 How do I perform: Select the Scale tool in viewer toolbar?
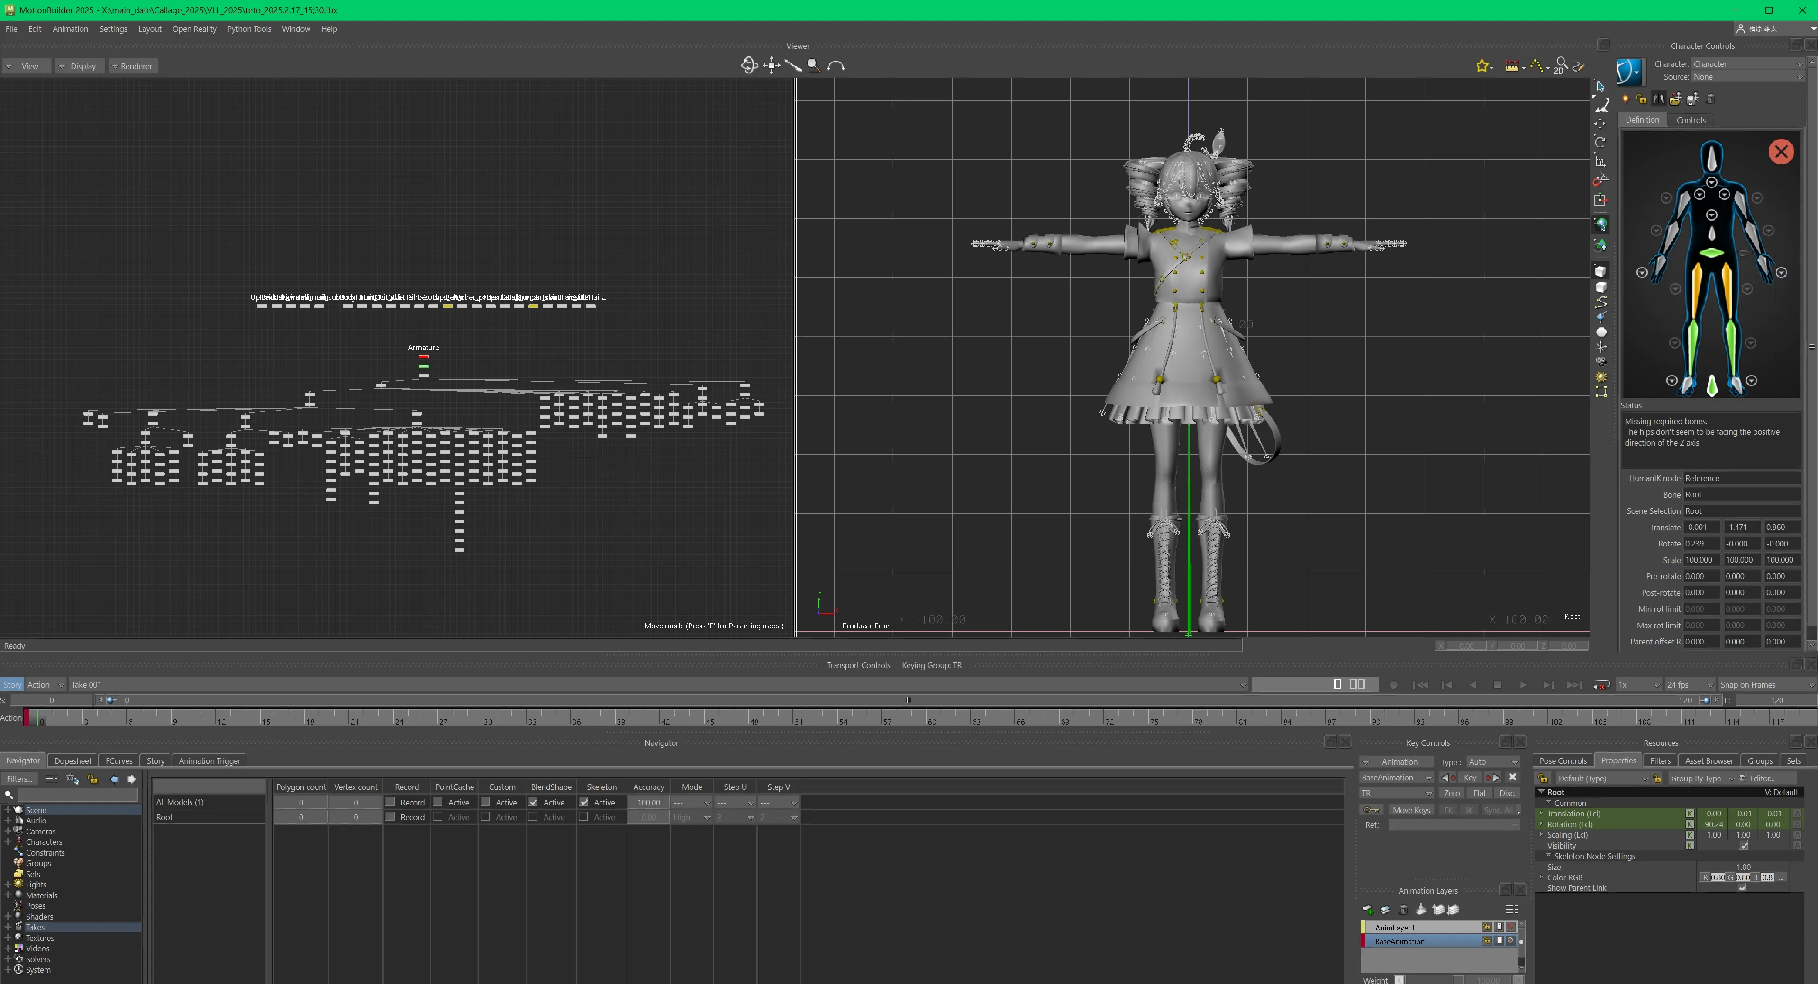[x=1600, y=161]
